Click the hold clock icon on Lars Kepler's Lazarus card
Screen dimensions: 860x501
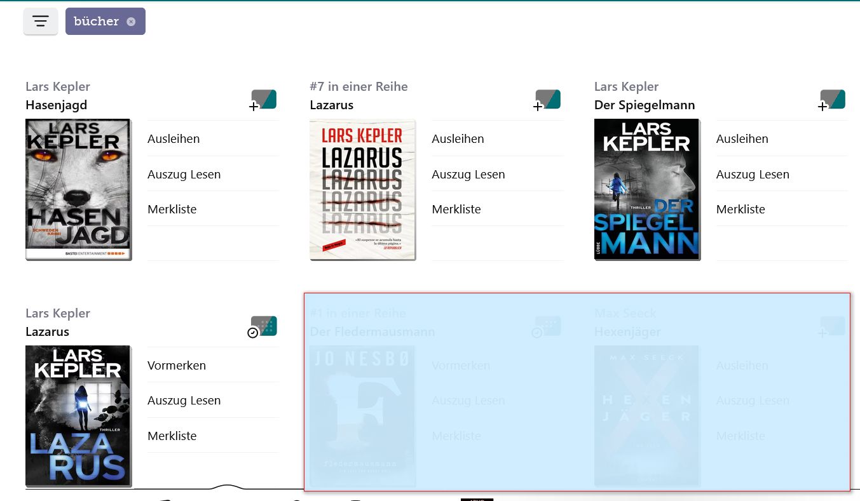263,326
